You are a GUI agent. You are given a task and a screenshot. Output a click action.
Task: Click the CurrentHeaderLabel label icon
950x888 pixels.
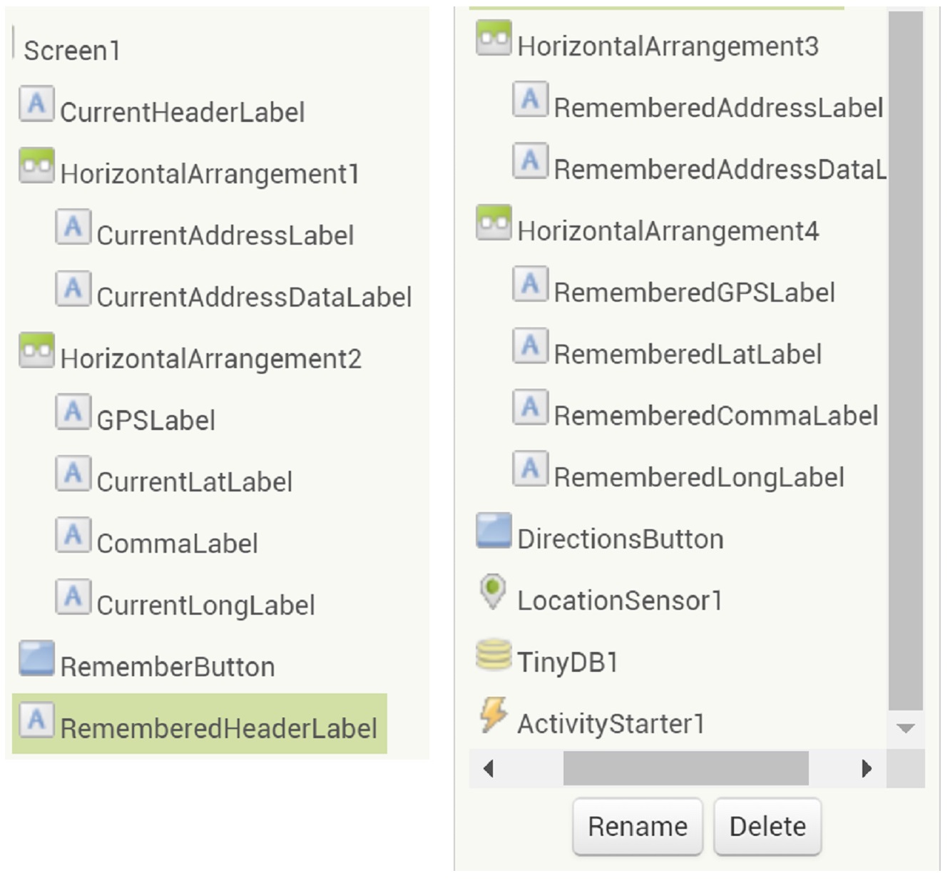click(x=37, y=104)
